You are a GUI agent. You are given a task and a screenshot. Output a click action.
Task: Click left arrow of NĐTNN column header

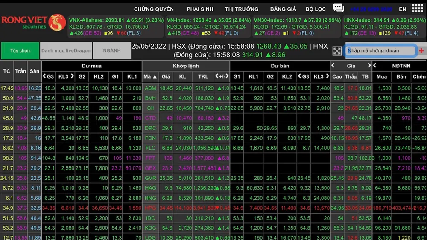tap(374, 66)
